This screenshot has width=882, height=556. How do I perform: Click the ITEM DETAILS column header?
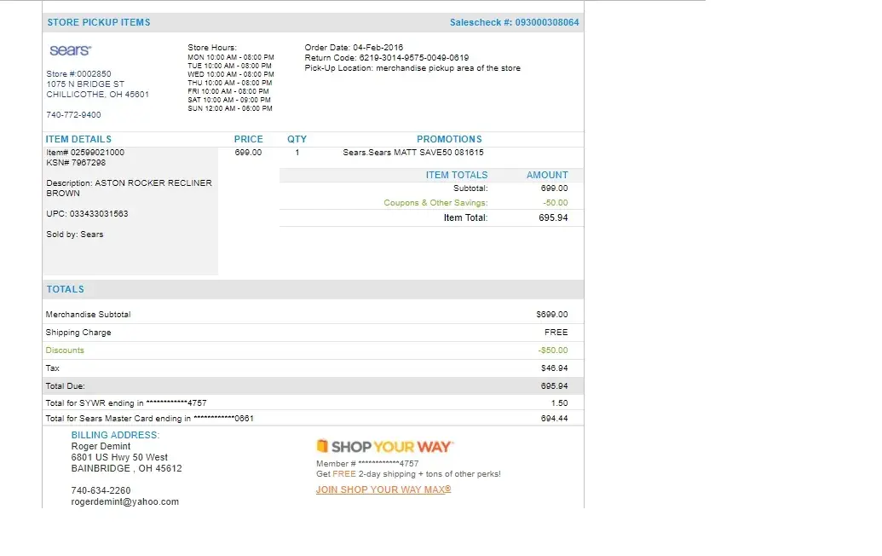tap(78, 139)
